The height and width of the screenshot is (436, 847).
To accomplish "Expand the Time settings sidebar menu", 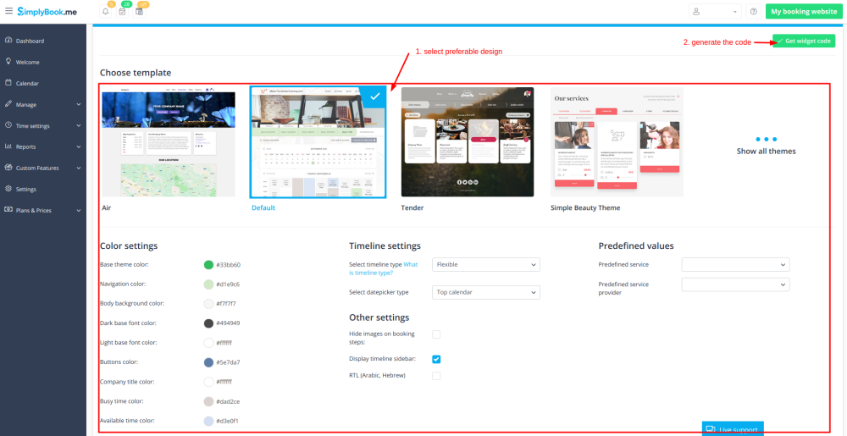I will pyautogui.click(x=42, y=125).
